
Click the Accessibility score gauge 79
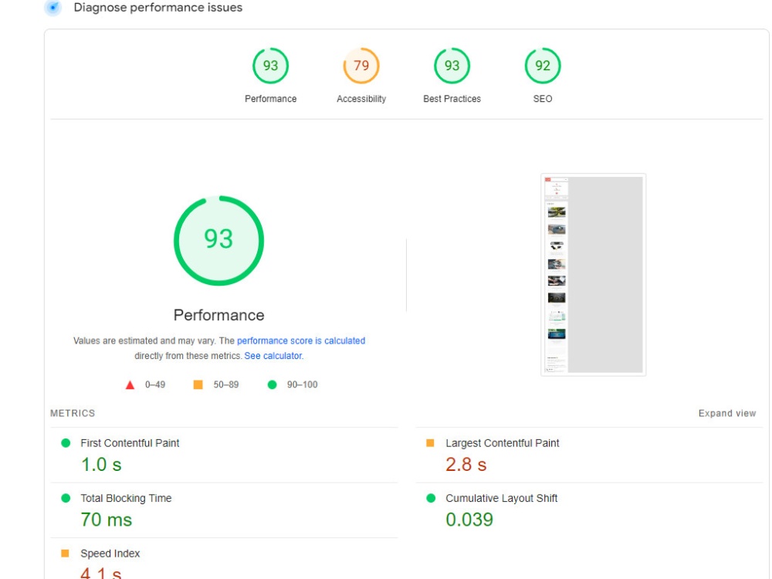(361, 66)
